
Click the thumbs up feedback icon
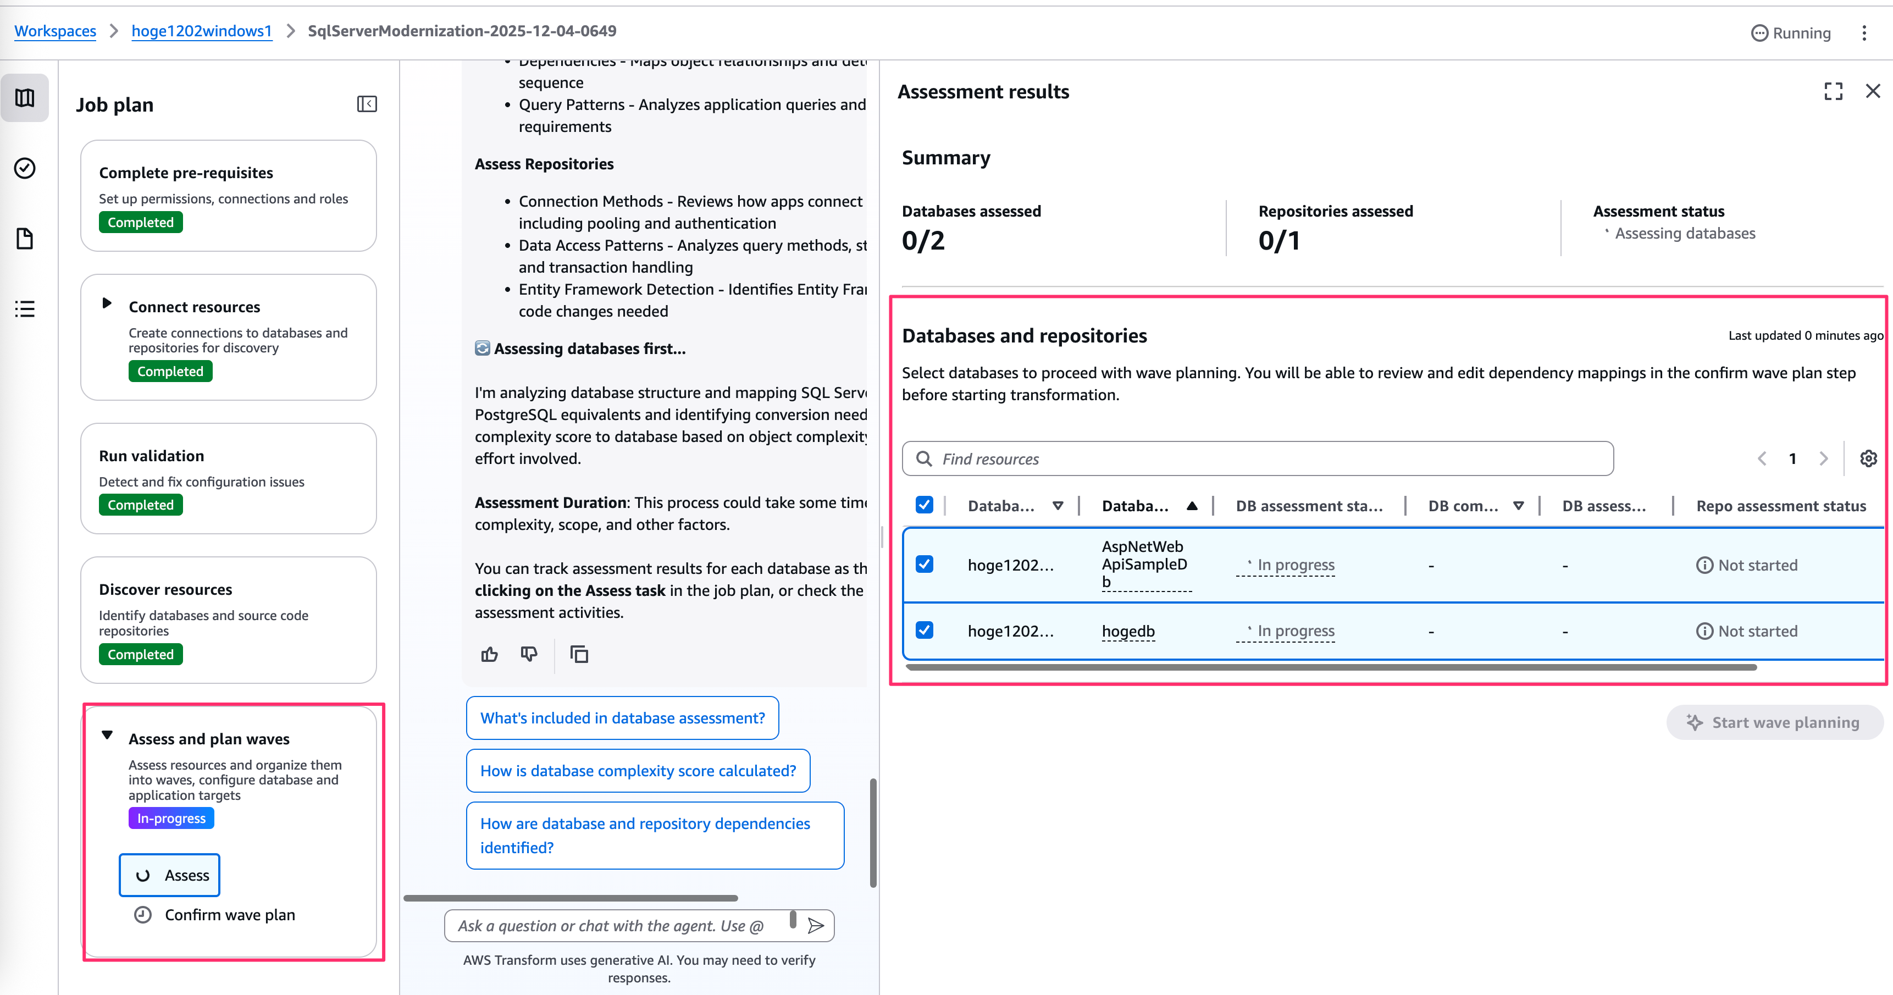pyautogui.click(x=489, y=654)
